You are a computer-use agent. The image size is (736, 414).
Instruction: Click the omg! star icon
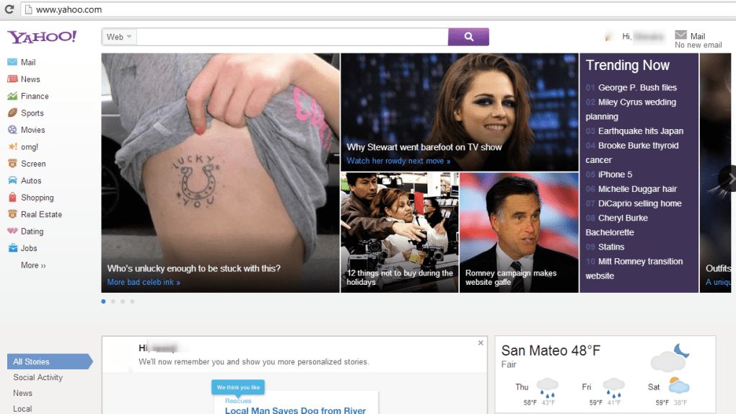point(12,146)
